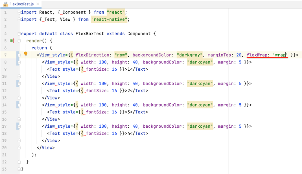Select the FlexBoxTest.js editor tab

(x=21, y=4)
